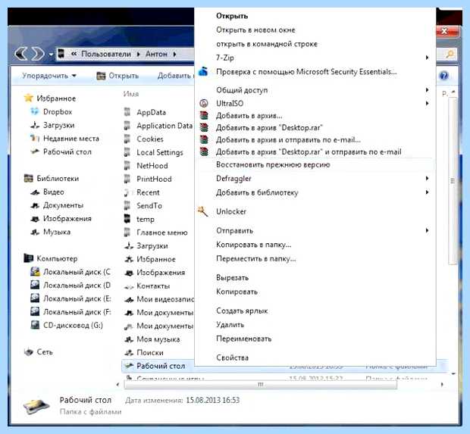Select Загрузки in the Избранное sidebar

59,125
